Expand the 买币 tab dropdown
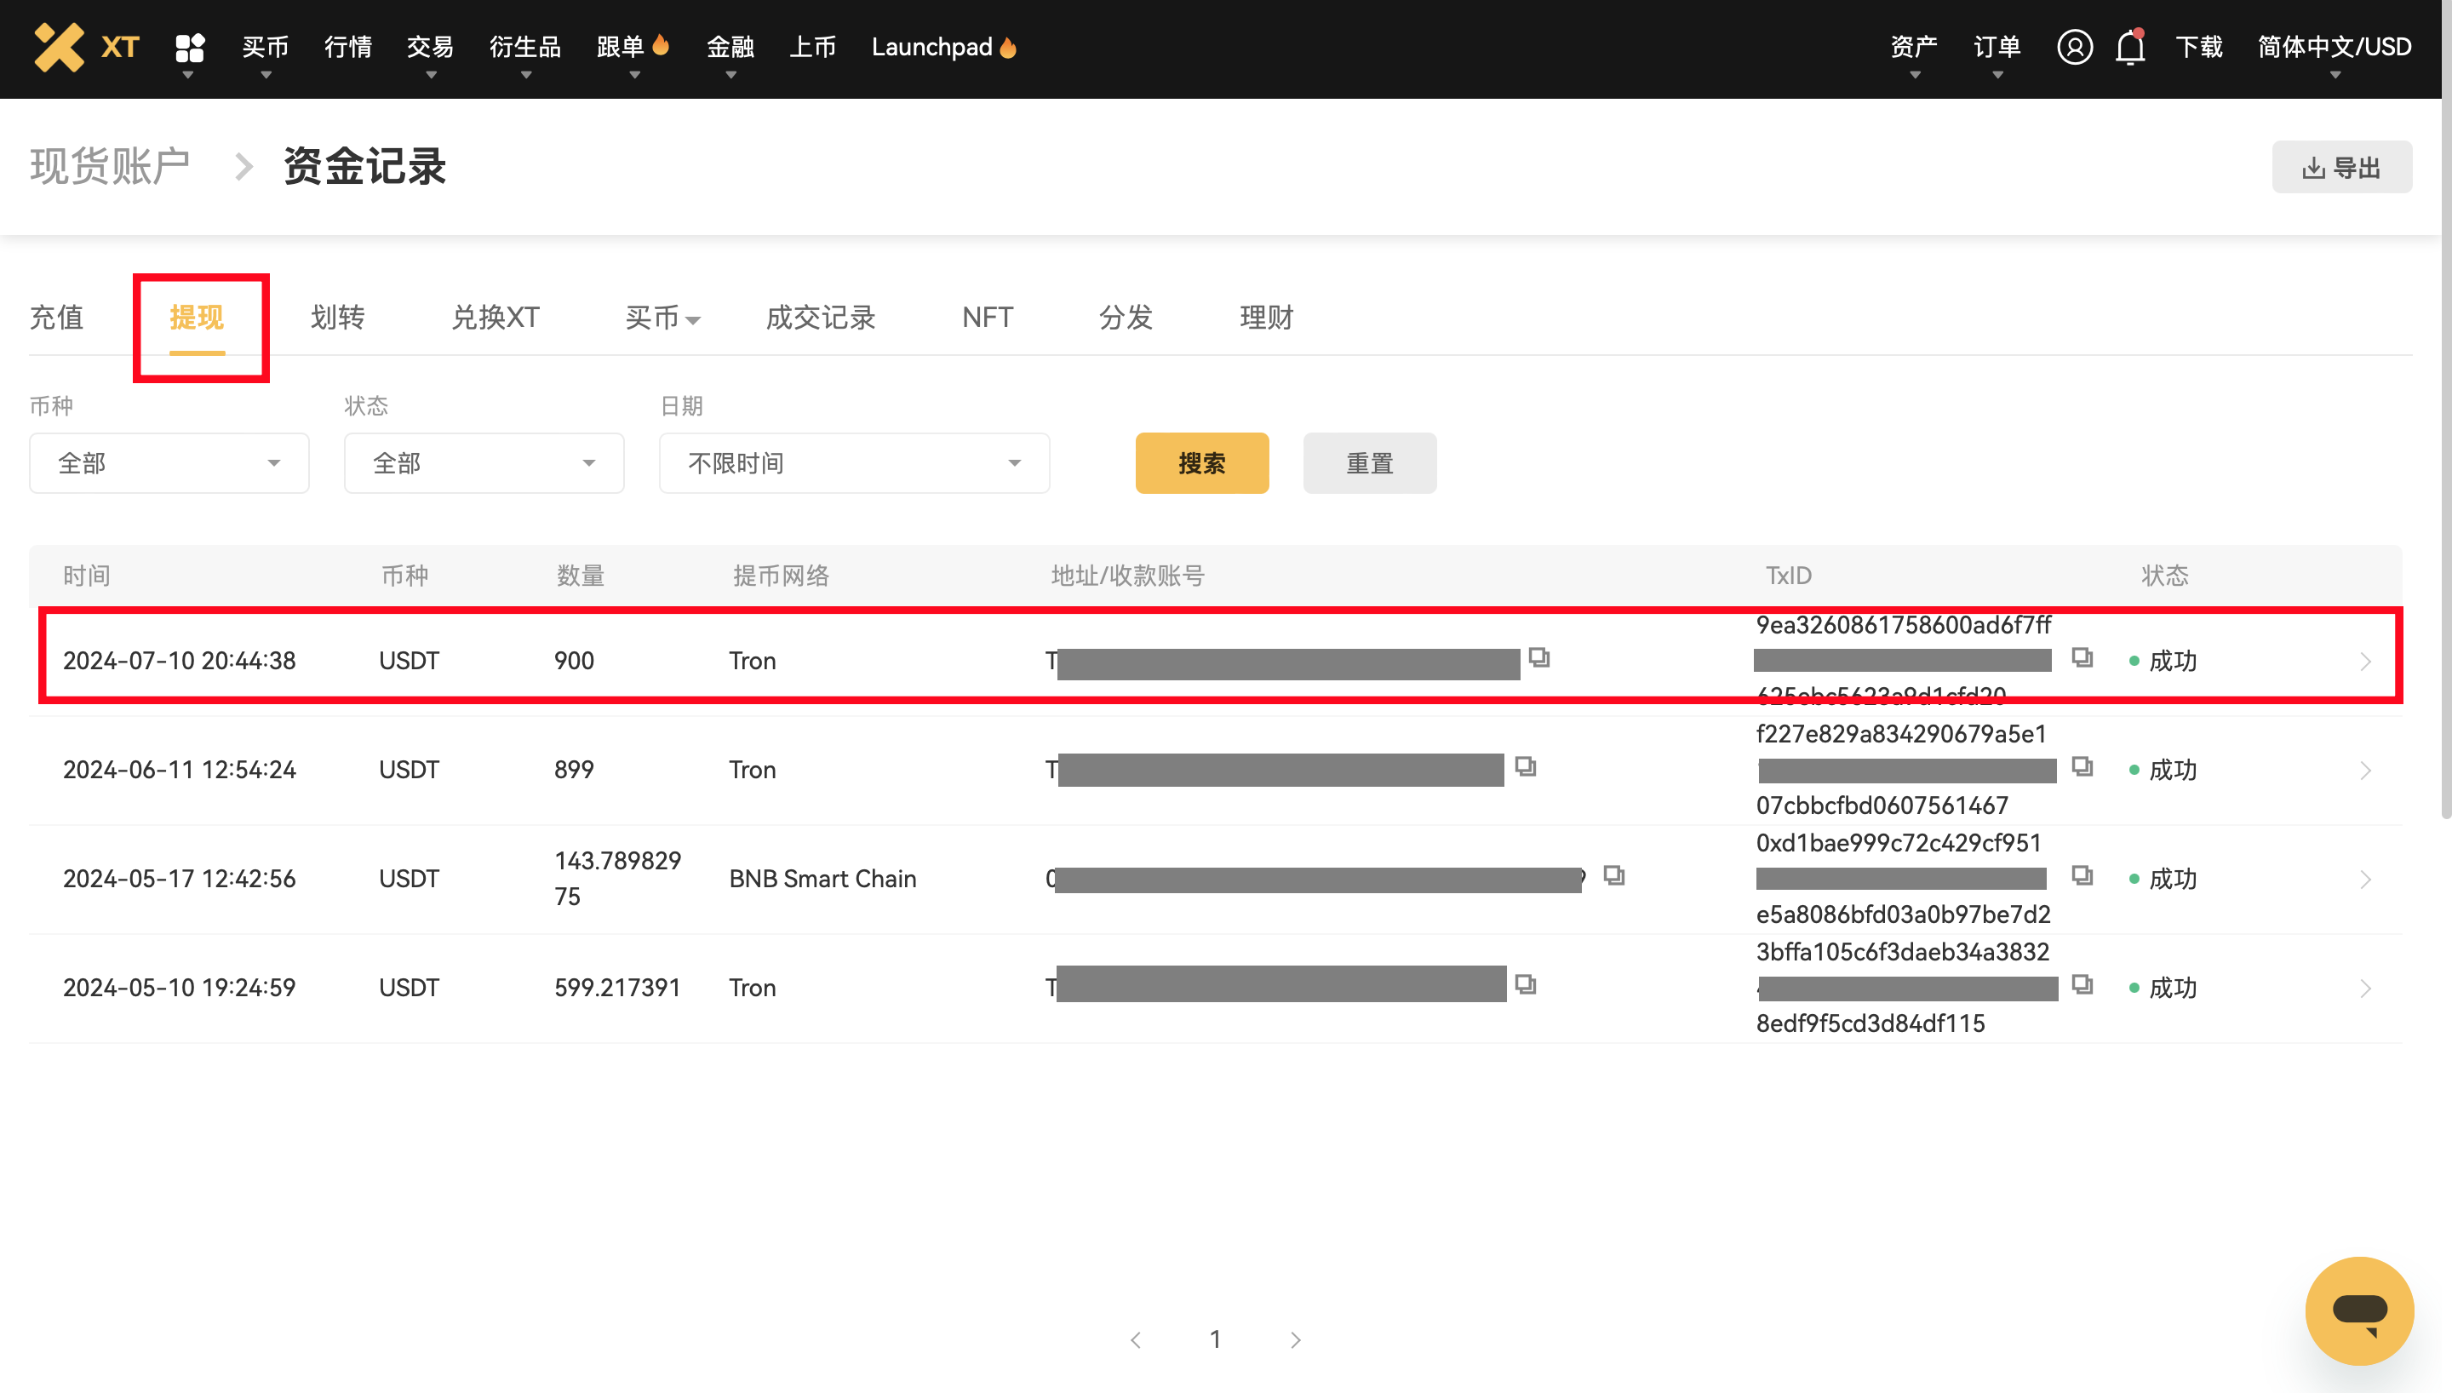This screenshot has height=1393, width=2452. (x=662, y=318)
